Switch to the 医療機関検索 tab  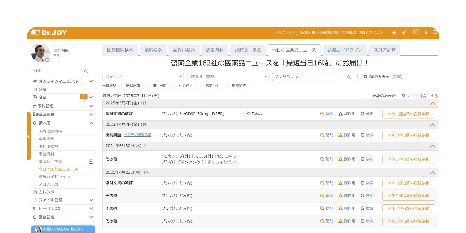[120, 50]
